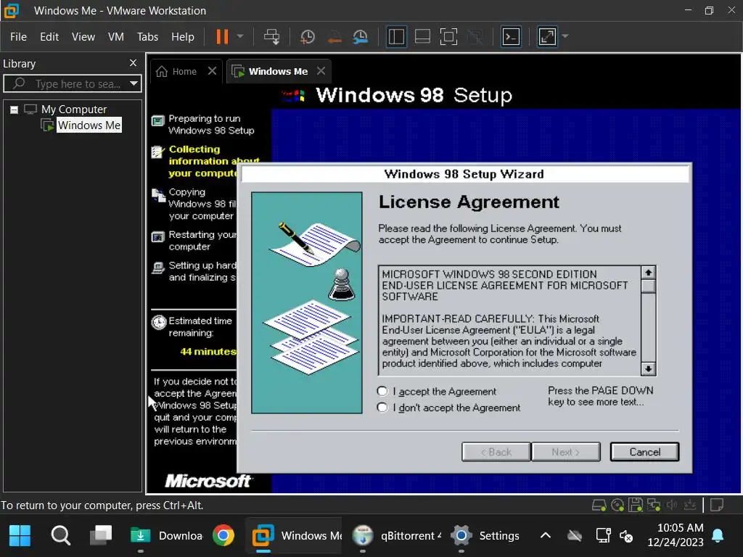Click the floppy drive status icon

[636, 506]
